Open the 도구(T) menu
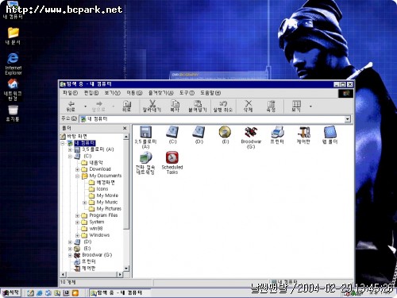 [187, 93]
